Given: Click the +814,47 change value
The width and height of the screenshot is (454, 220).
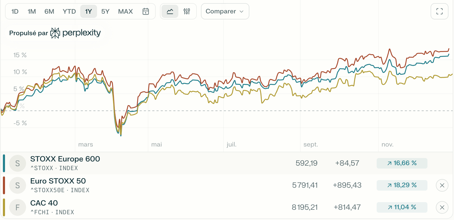Looking at the screenshot, I should point(347,207).
